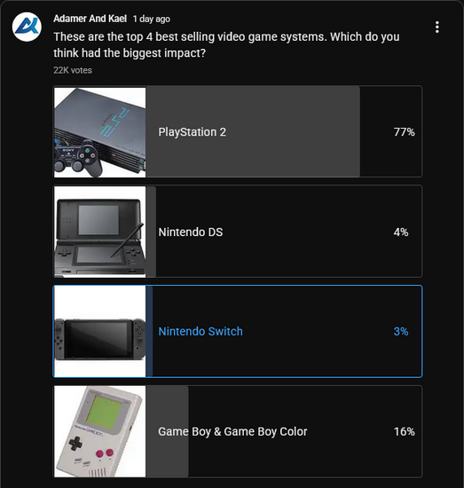Click the Nintendo DS handheld thumbnail
Screen dimensions: 464x488
(99, 232)
